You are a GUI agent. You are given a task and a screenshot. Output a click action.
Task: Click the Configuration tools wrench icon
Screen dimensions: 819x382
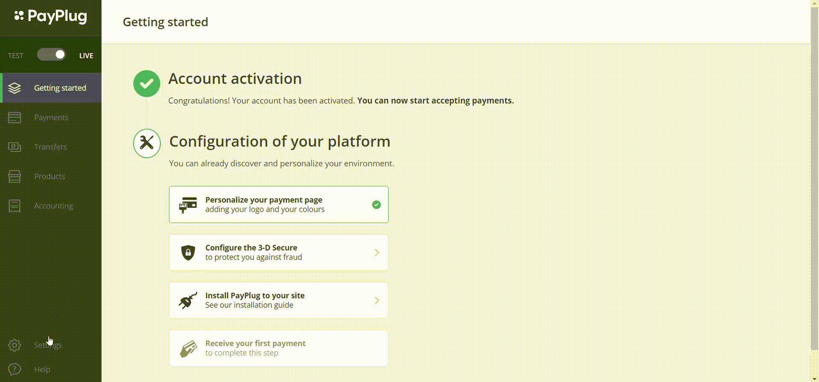tap(147, 143)
